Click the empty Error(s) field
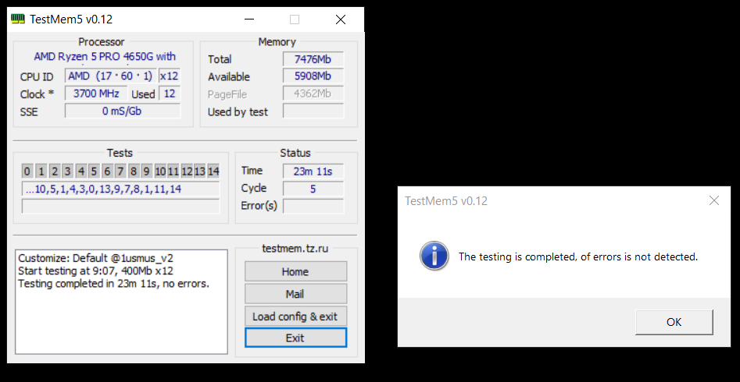740x382 pixels. 313,207
